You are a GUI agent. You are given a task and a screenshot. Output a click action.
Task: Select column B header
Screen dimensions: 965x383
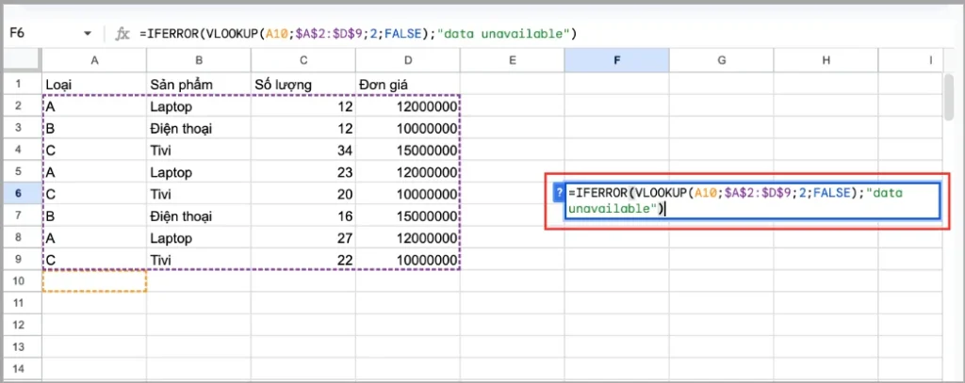[199, 59]
